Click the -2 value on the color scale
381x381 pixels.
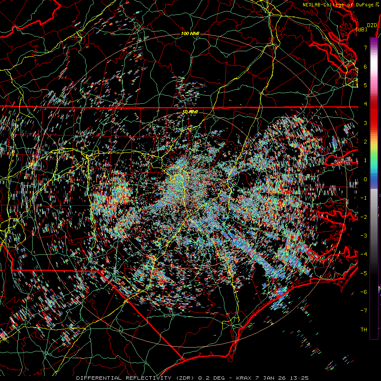click(x=364, y=217)
